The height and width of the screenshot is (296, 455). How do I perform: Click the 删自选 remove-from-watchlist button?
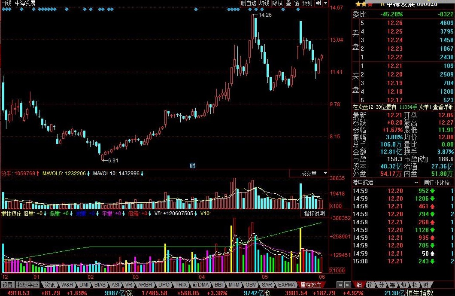click(249, 3)
